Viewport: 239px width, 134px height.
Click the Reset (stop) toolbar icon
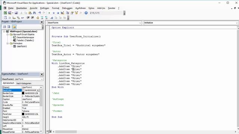click(58, 13)
